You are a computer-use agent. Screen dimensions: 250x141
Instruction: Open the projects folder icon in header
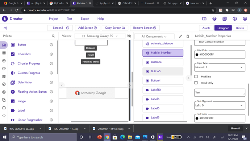pos(204,19)
